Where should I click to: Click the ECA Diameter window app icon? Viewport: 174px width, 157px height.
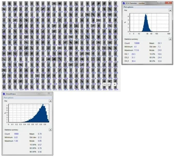[x=124, y=3]
